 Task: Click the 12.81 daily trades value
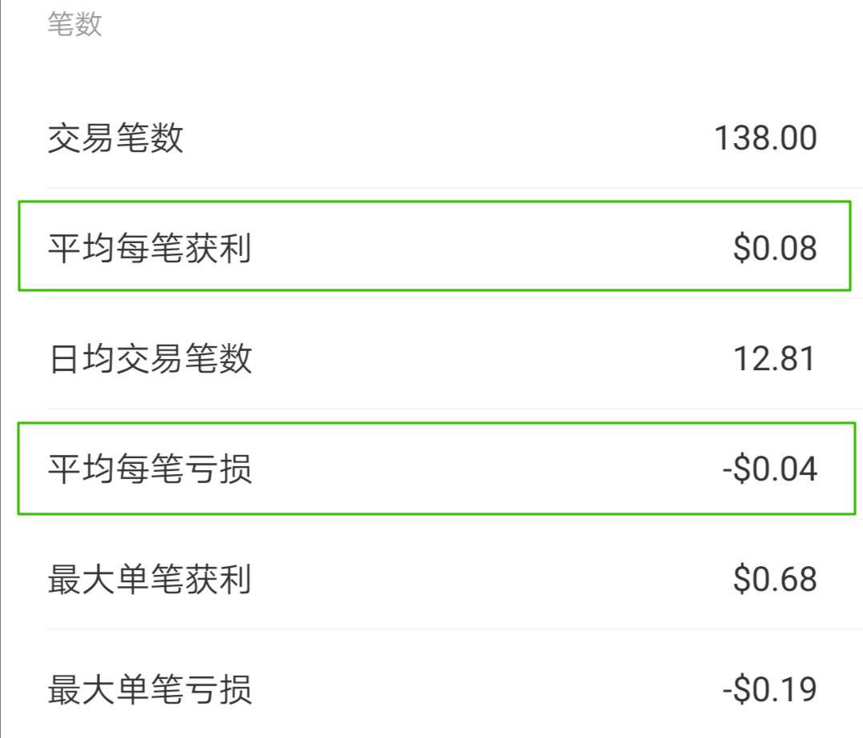pos(774,358)
